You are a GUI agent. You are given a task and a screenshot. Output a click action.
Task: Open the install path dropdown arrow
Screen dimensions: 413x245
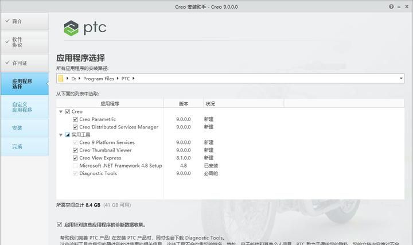[x=401, y=79]
